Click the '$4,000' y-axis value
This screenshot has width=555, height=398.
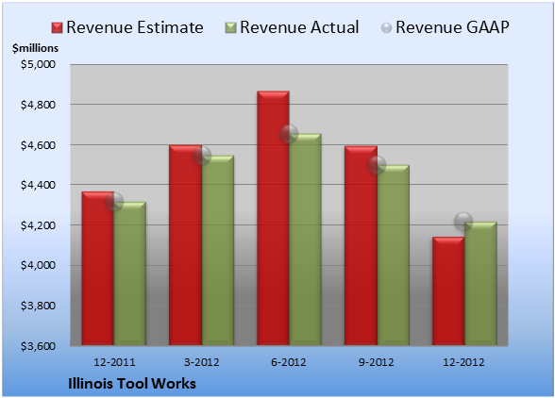38,265
